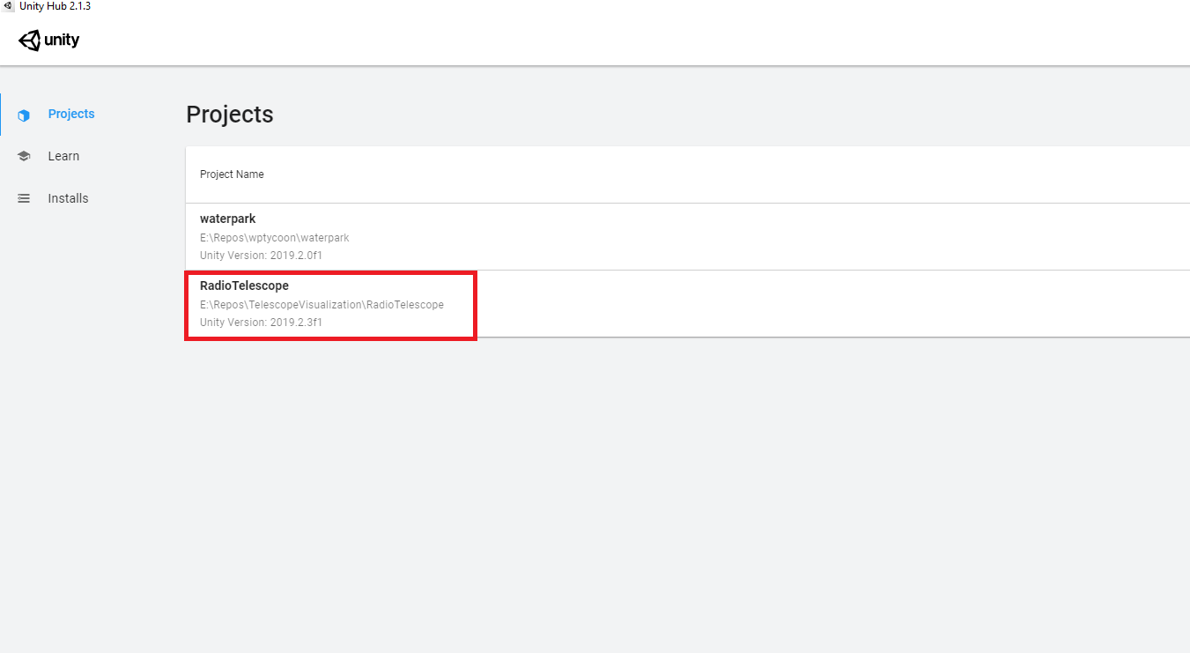Click the waterpark path E:\Repos\wptycoon\waterpark

(275, 238)
